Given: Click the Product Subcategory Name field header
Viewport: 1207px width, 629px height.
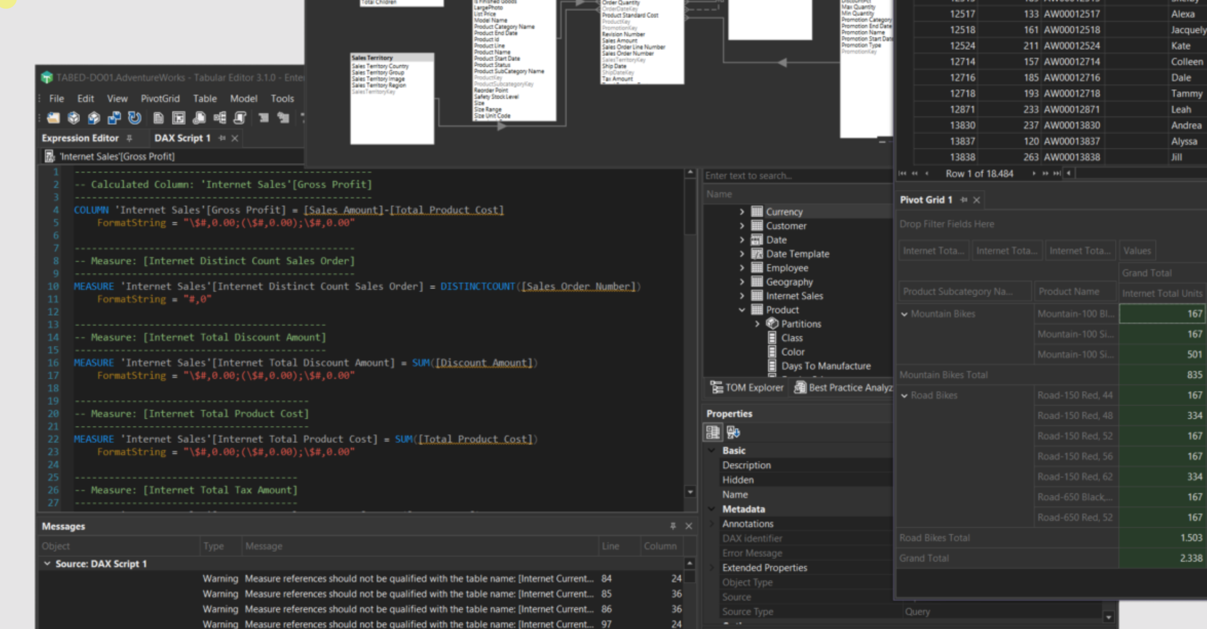Looking at the screenshot, I should click(x=965, y=292).
